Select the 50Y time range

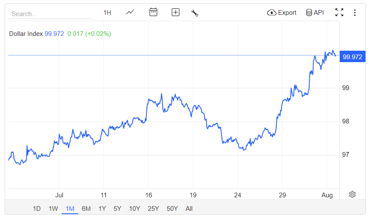tap(172, 209)
